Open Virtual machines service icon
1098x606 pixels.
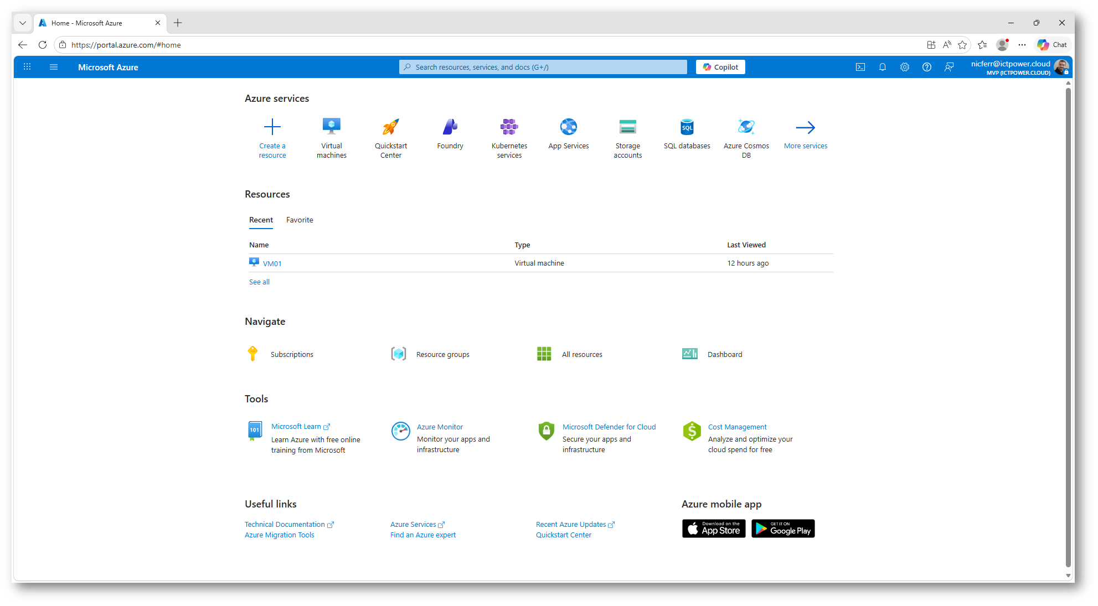click(x=331, y=127)
